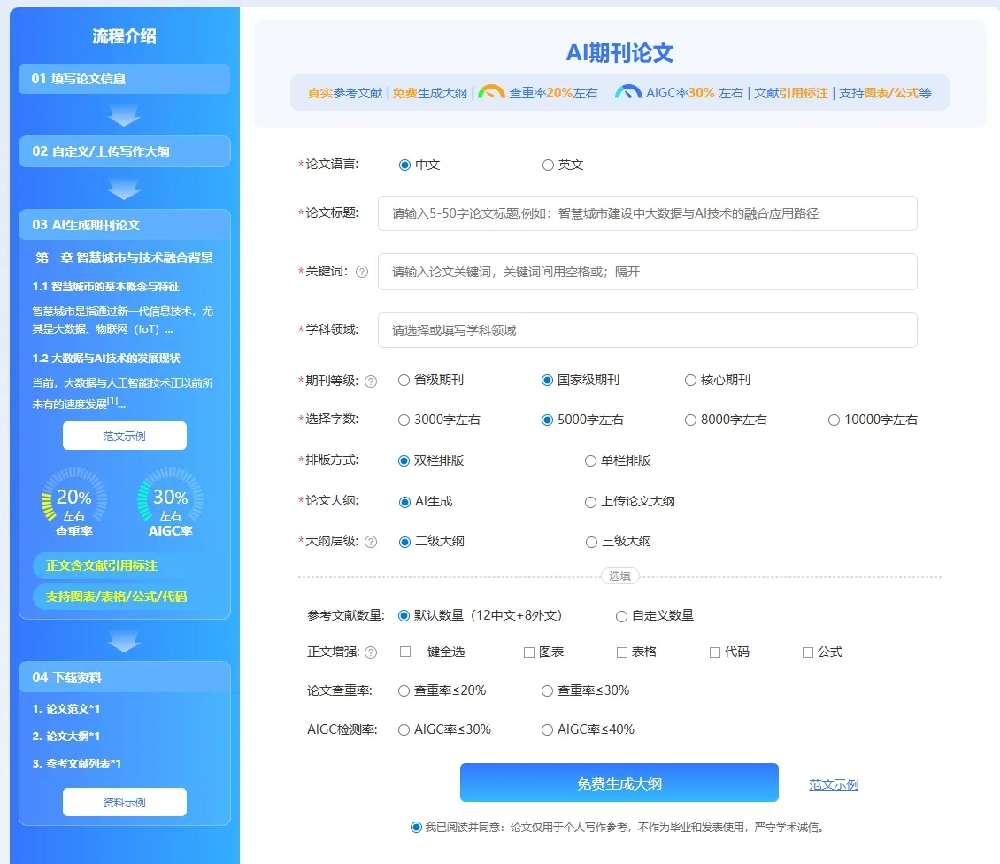Choose 上传论文大纲 outline option
Viewport: 1000px width, 864px height.
click(x=591, y=502)
